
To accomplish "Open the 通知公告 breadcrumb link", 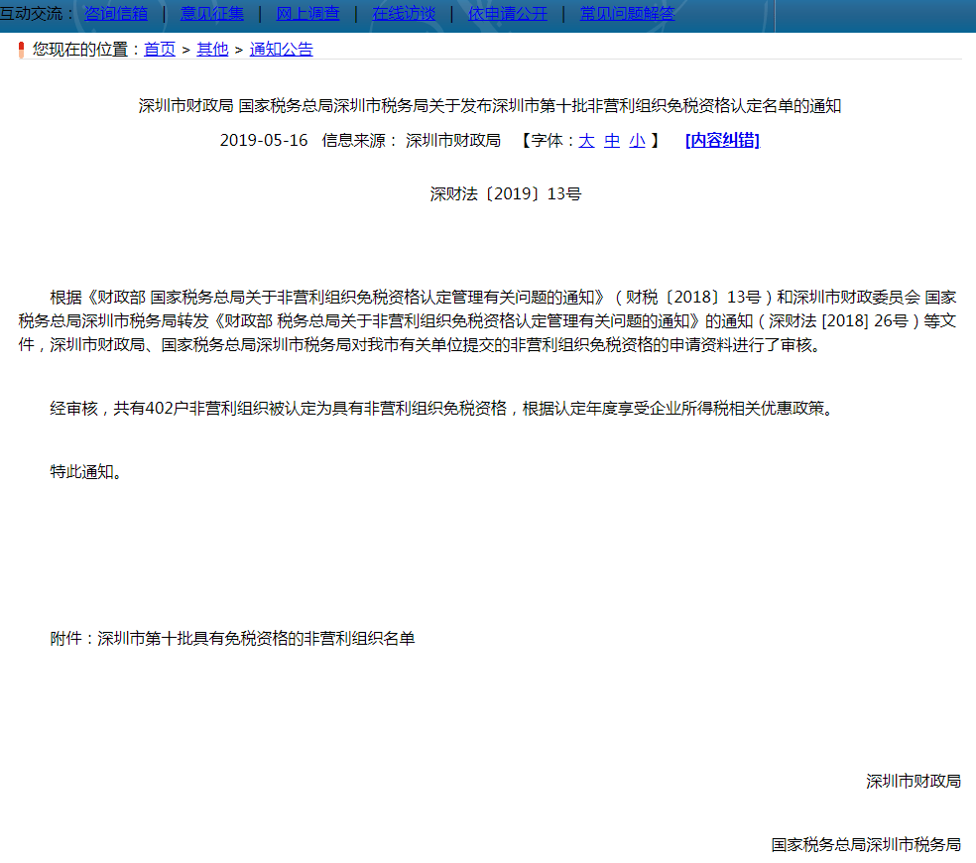I will [281, 49].
